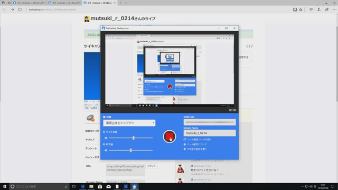Image resolution: width=338 pixels, height=190 pixels.
Task: Add page to favorites with star icon
Action: tap(301, 9)
